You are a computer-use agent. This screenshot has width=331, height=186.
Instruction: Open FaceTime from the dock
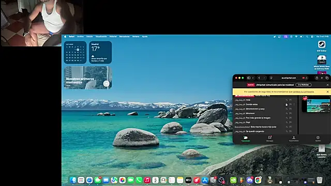(x=131, y=180)
